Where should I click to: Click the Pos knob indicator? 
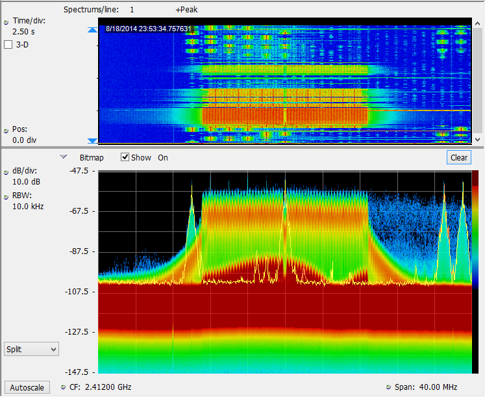pyautogui.click(x=6, y=130)
